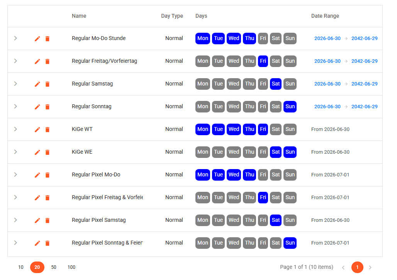Edit the Regular Sonntag row

(x=37, y=107)
